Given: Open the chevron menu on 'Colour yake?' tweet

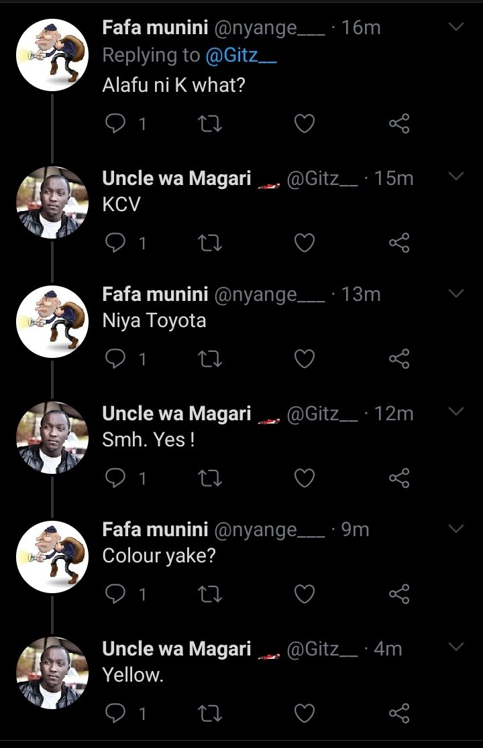Looking at the screenshot, I should tap(456, 529).
